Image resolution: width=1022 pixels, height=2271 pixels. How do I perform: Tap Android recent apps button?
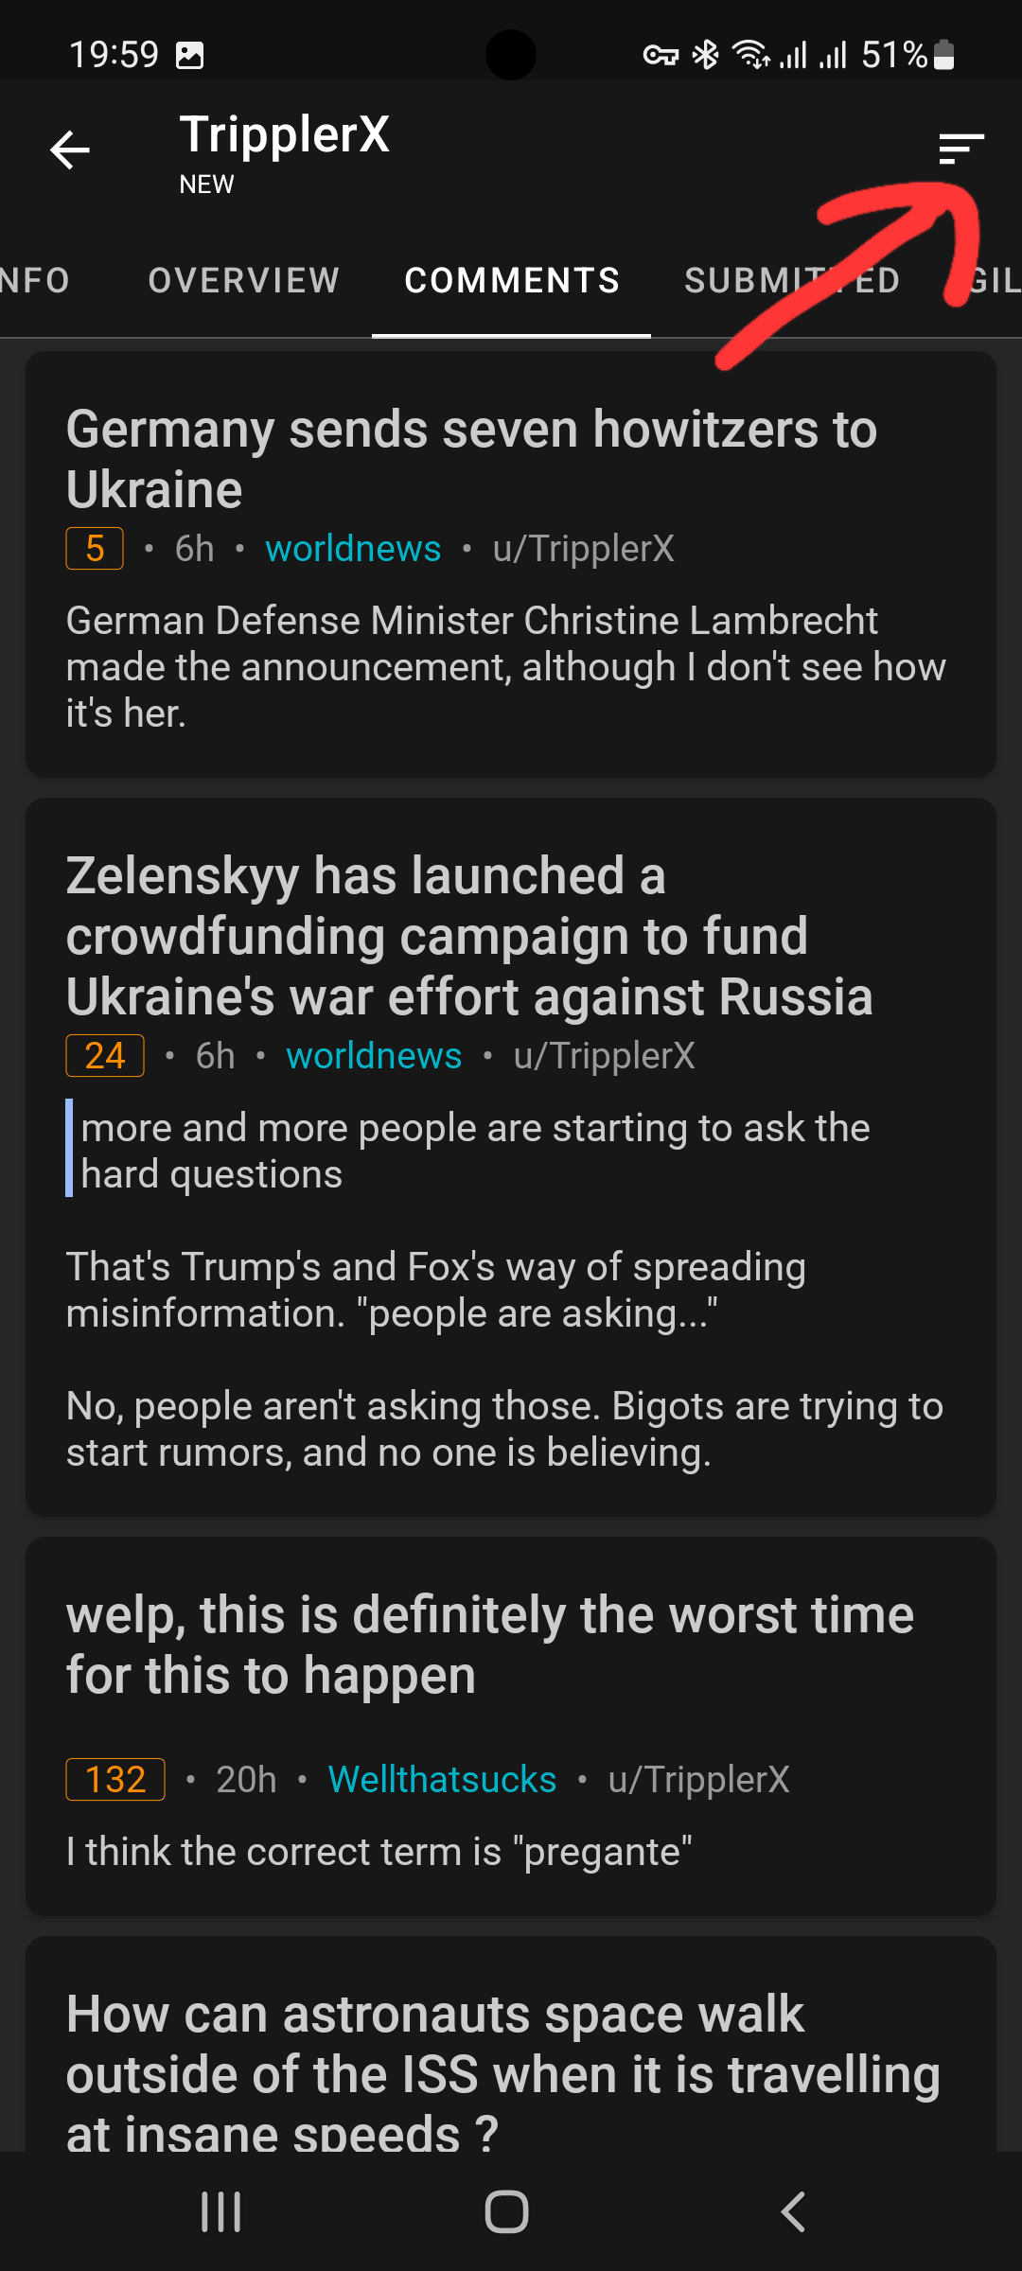point(221,2211)
